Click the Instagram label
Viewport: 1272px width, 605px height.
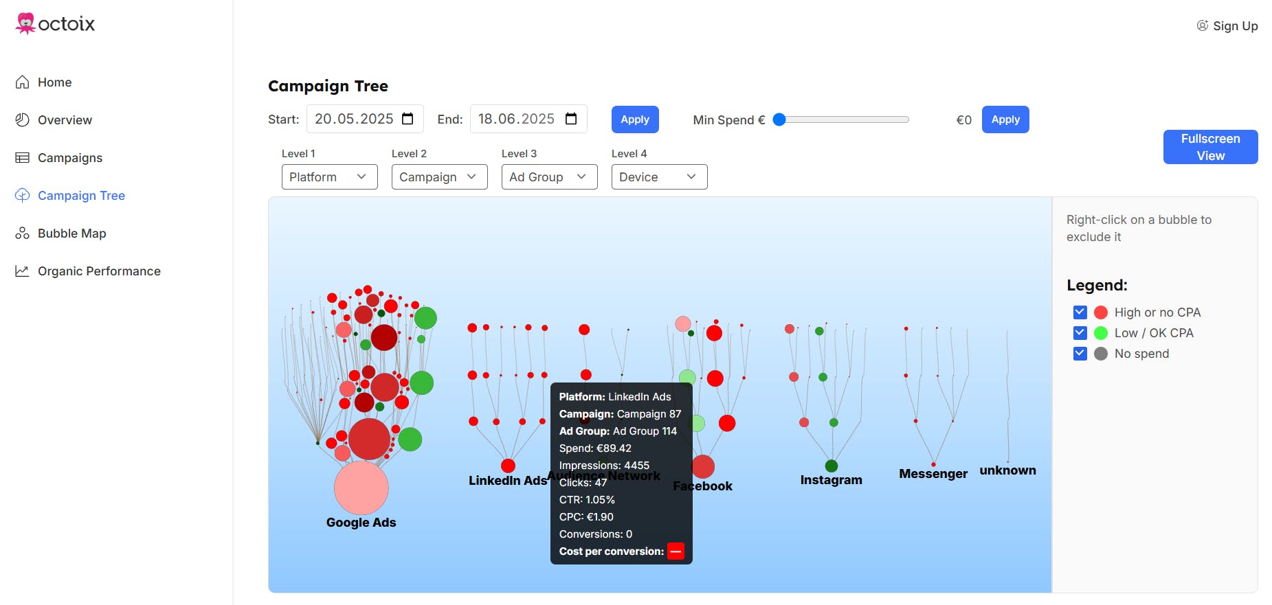[x=832, y=480]
